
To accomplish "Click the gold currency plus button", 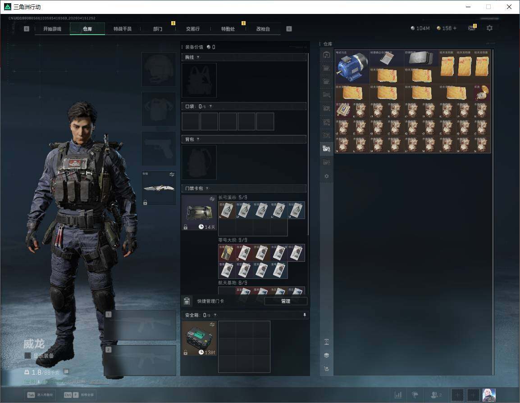I will pyautogui.click(x=455, y=28).
